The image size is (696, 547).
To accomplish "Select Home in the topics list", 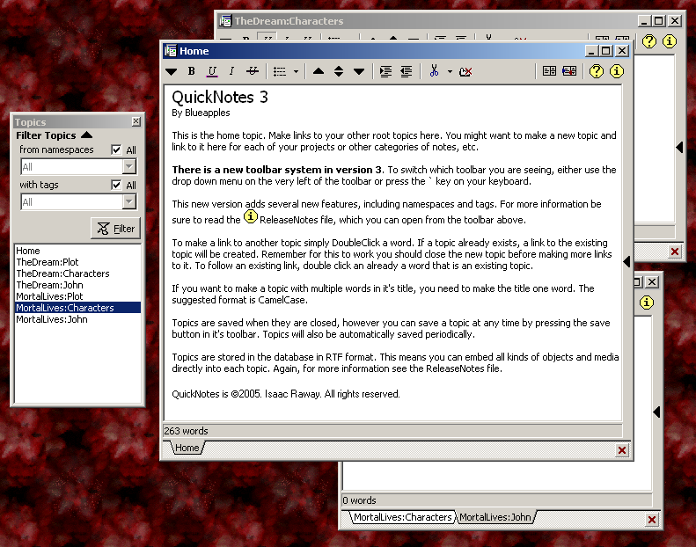I will click(x=77, y=251).
